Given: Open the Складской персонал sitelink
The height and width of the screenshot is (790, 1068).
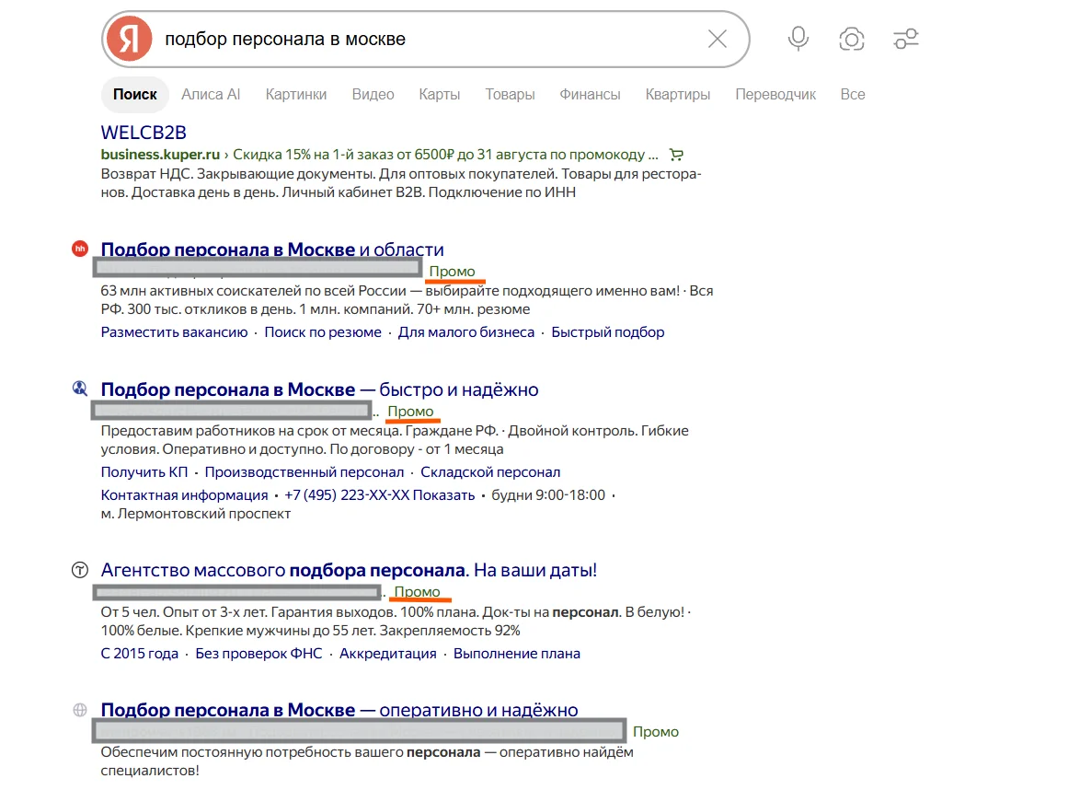Looking at the screenshot, I should [x=490, y=471].
